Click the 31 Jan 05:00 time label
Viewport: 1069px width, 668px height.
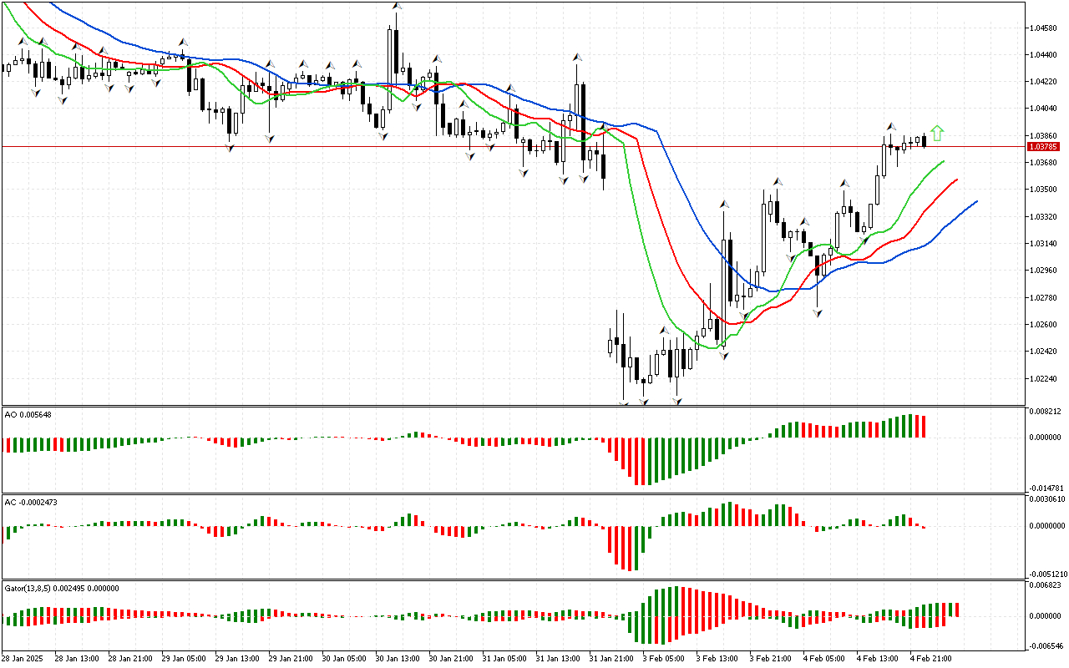coord(503,659)
